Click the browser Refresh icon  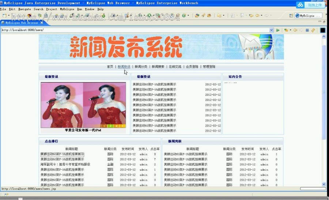(313, 30)
